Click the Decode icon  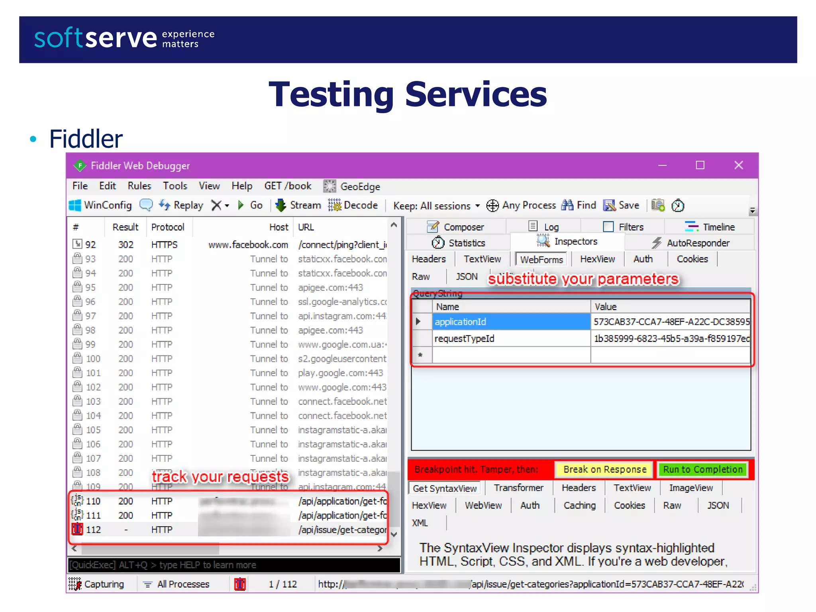[x=335, y=205]
